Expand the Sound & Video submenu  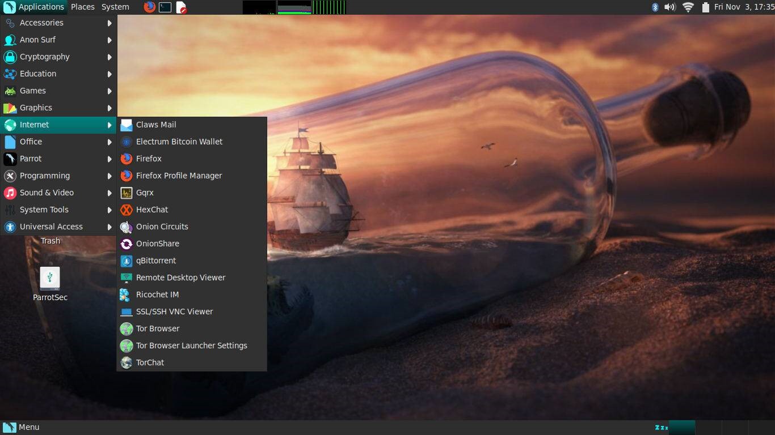tap(47, 193)
